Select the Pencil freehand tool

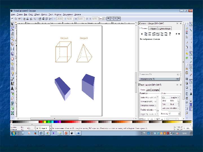[x=12, y=73]
